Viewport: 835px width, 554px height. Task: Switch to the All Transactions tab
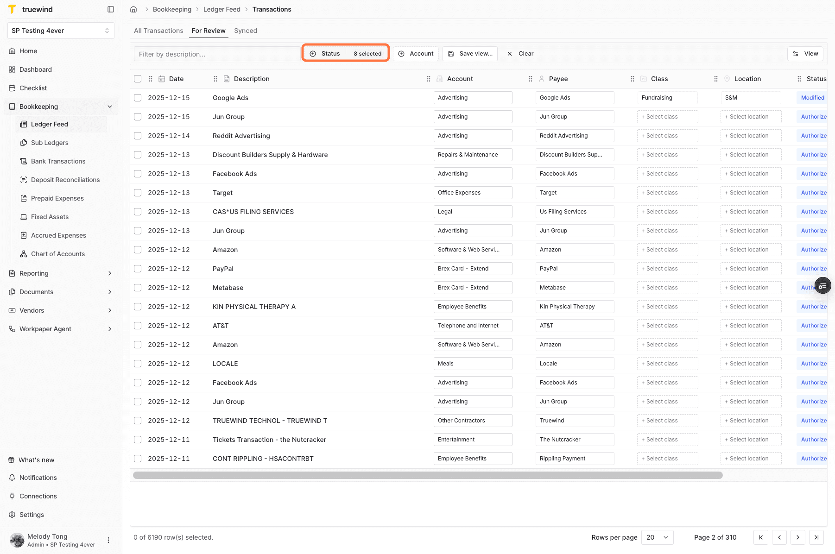158,31
